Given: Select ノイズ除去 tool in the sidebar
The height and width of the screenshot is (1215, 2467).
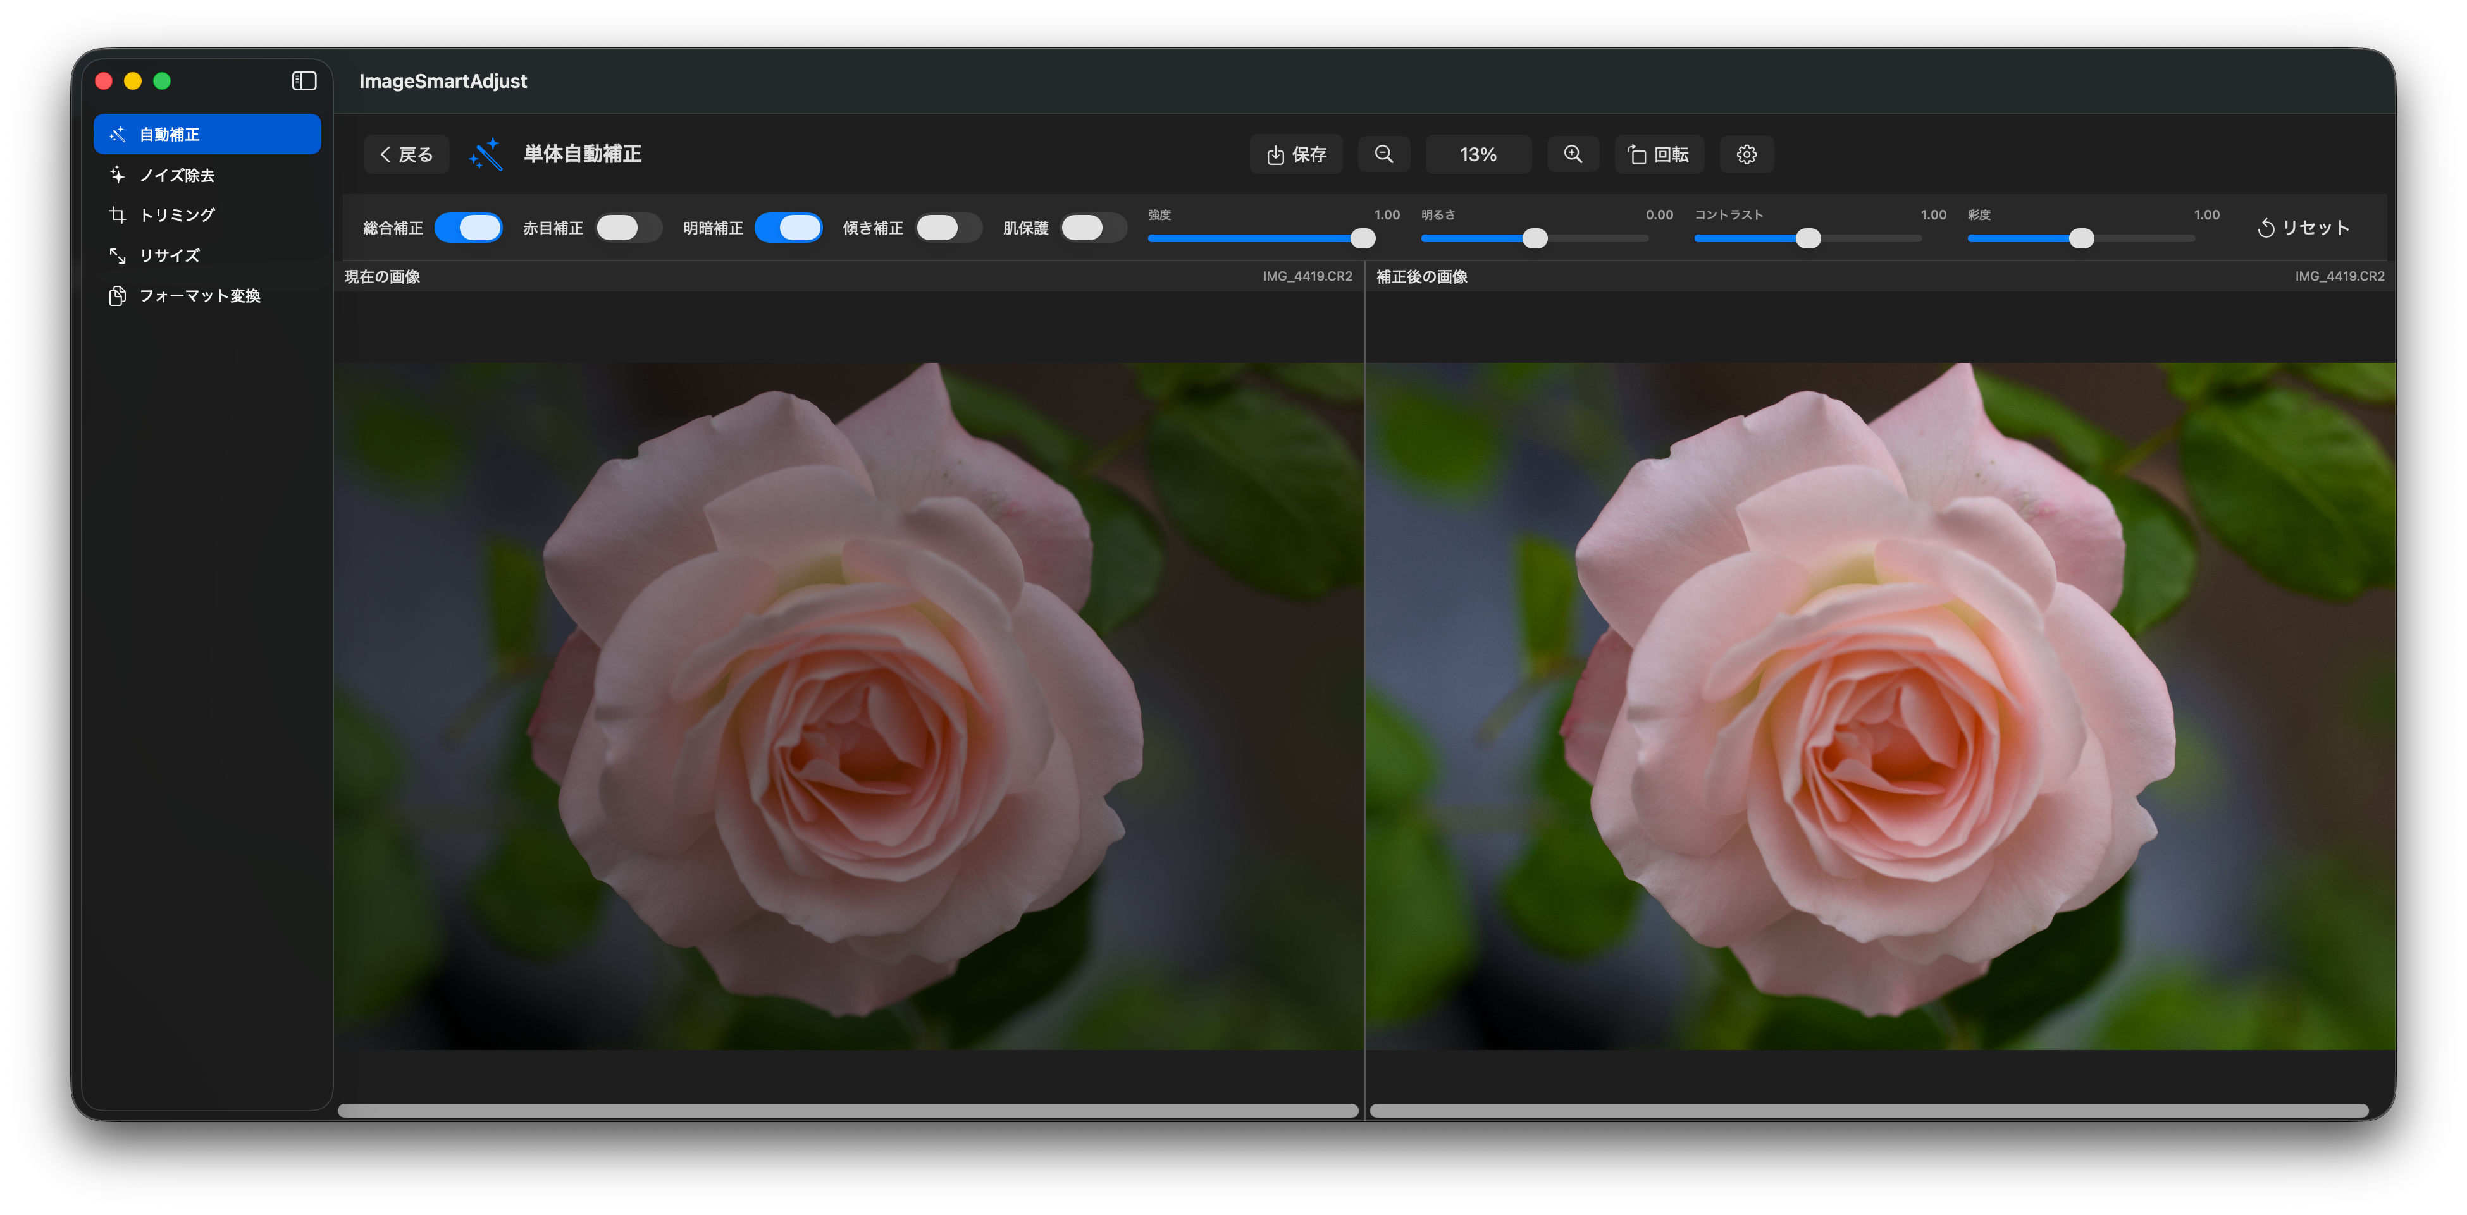Looking at the screenshot, I should pyautogui.click(x=177, y=175).
